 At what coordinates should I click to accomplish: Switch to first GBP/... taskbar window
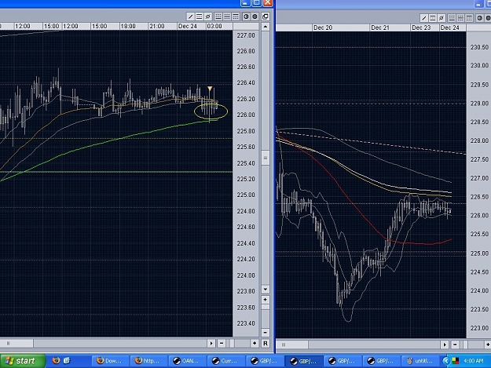click(266, 361)
